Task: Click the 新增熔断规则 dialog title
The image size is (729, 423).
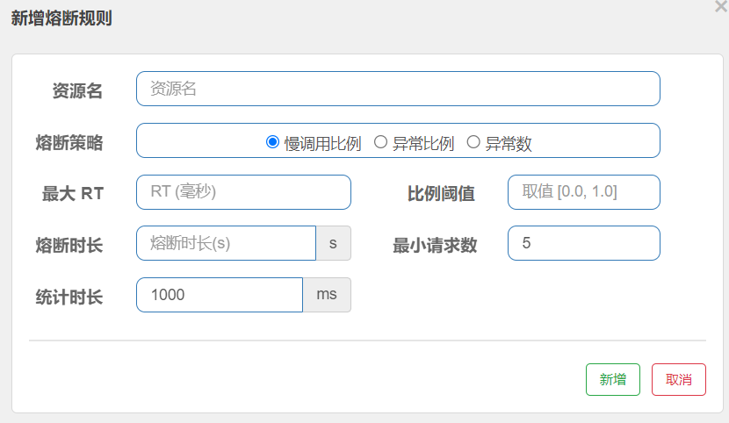Action: (x=61, y=18)
